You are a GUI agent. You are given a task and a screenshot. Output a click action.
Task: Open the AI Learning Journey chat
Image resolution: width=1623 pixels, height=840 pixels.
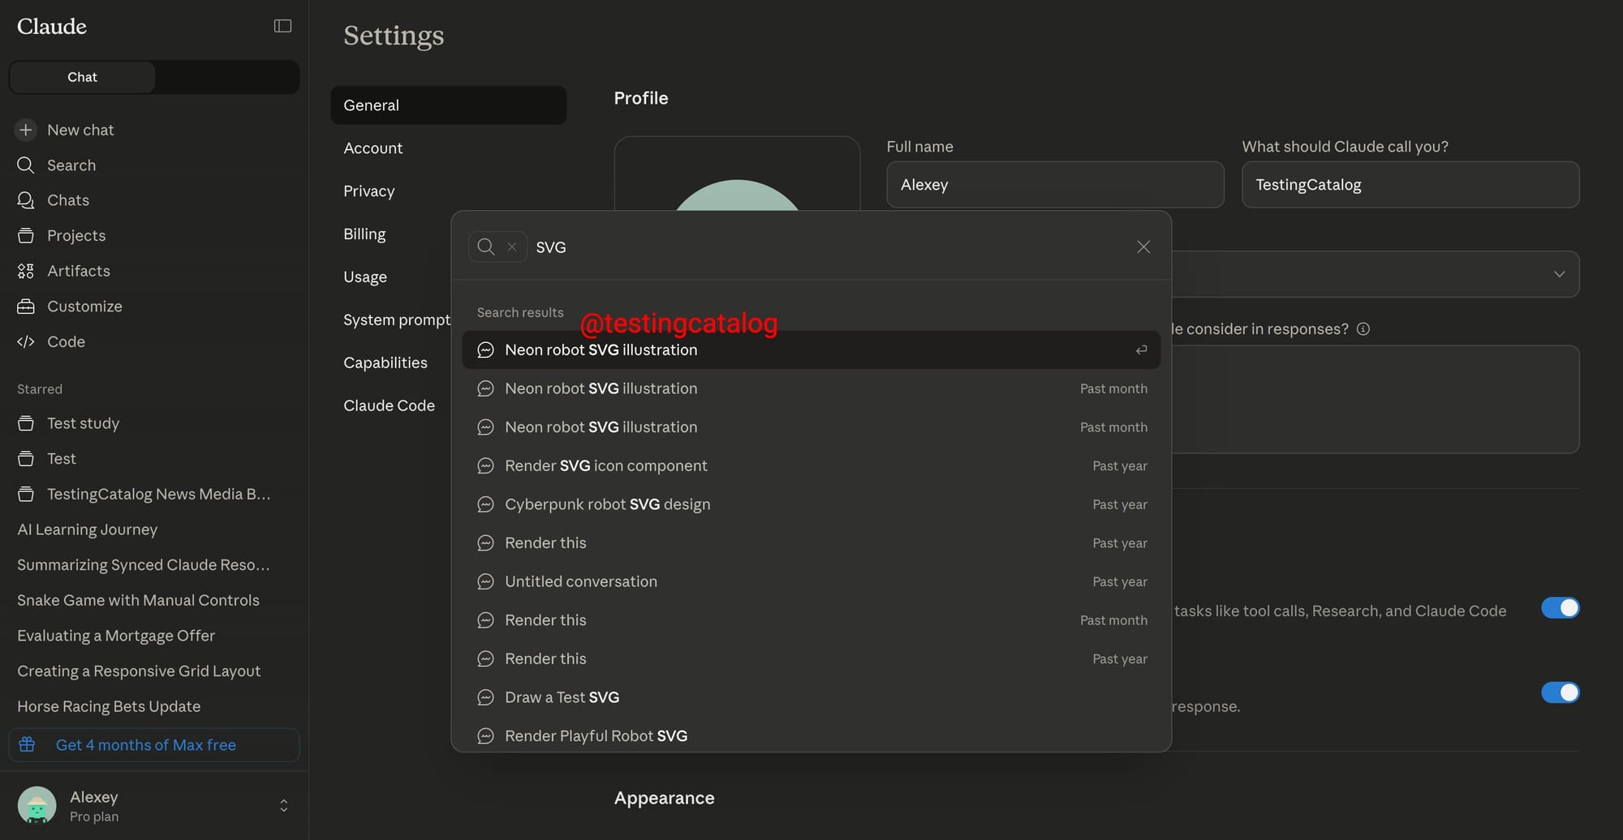[154, 529]
